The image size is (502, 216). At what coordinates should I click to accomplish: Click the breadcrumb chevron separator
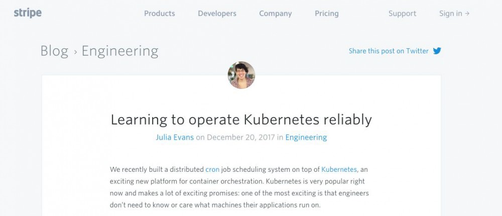click(75, 51)
